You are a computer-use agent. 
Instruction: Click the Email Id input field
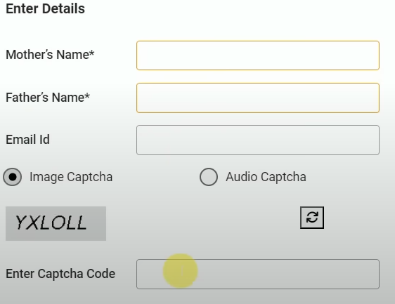[x=258, y=140]
